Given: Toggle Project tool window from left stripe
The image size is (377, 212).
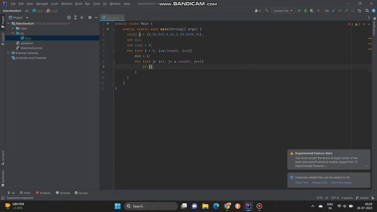Looking at the screenshot, I should (x=3, y=22).
